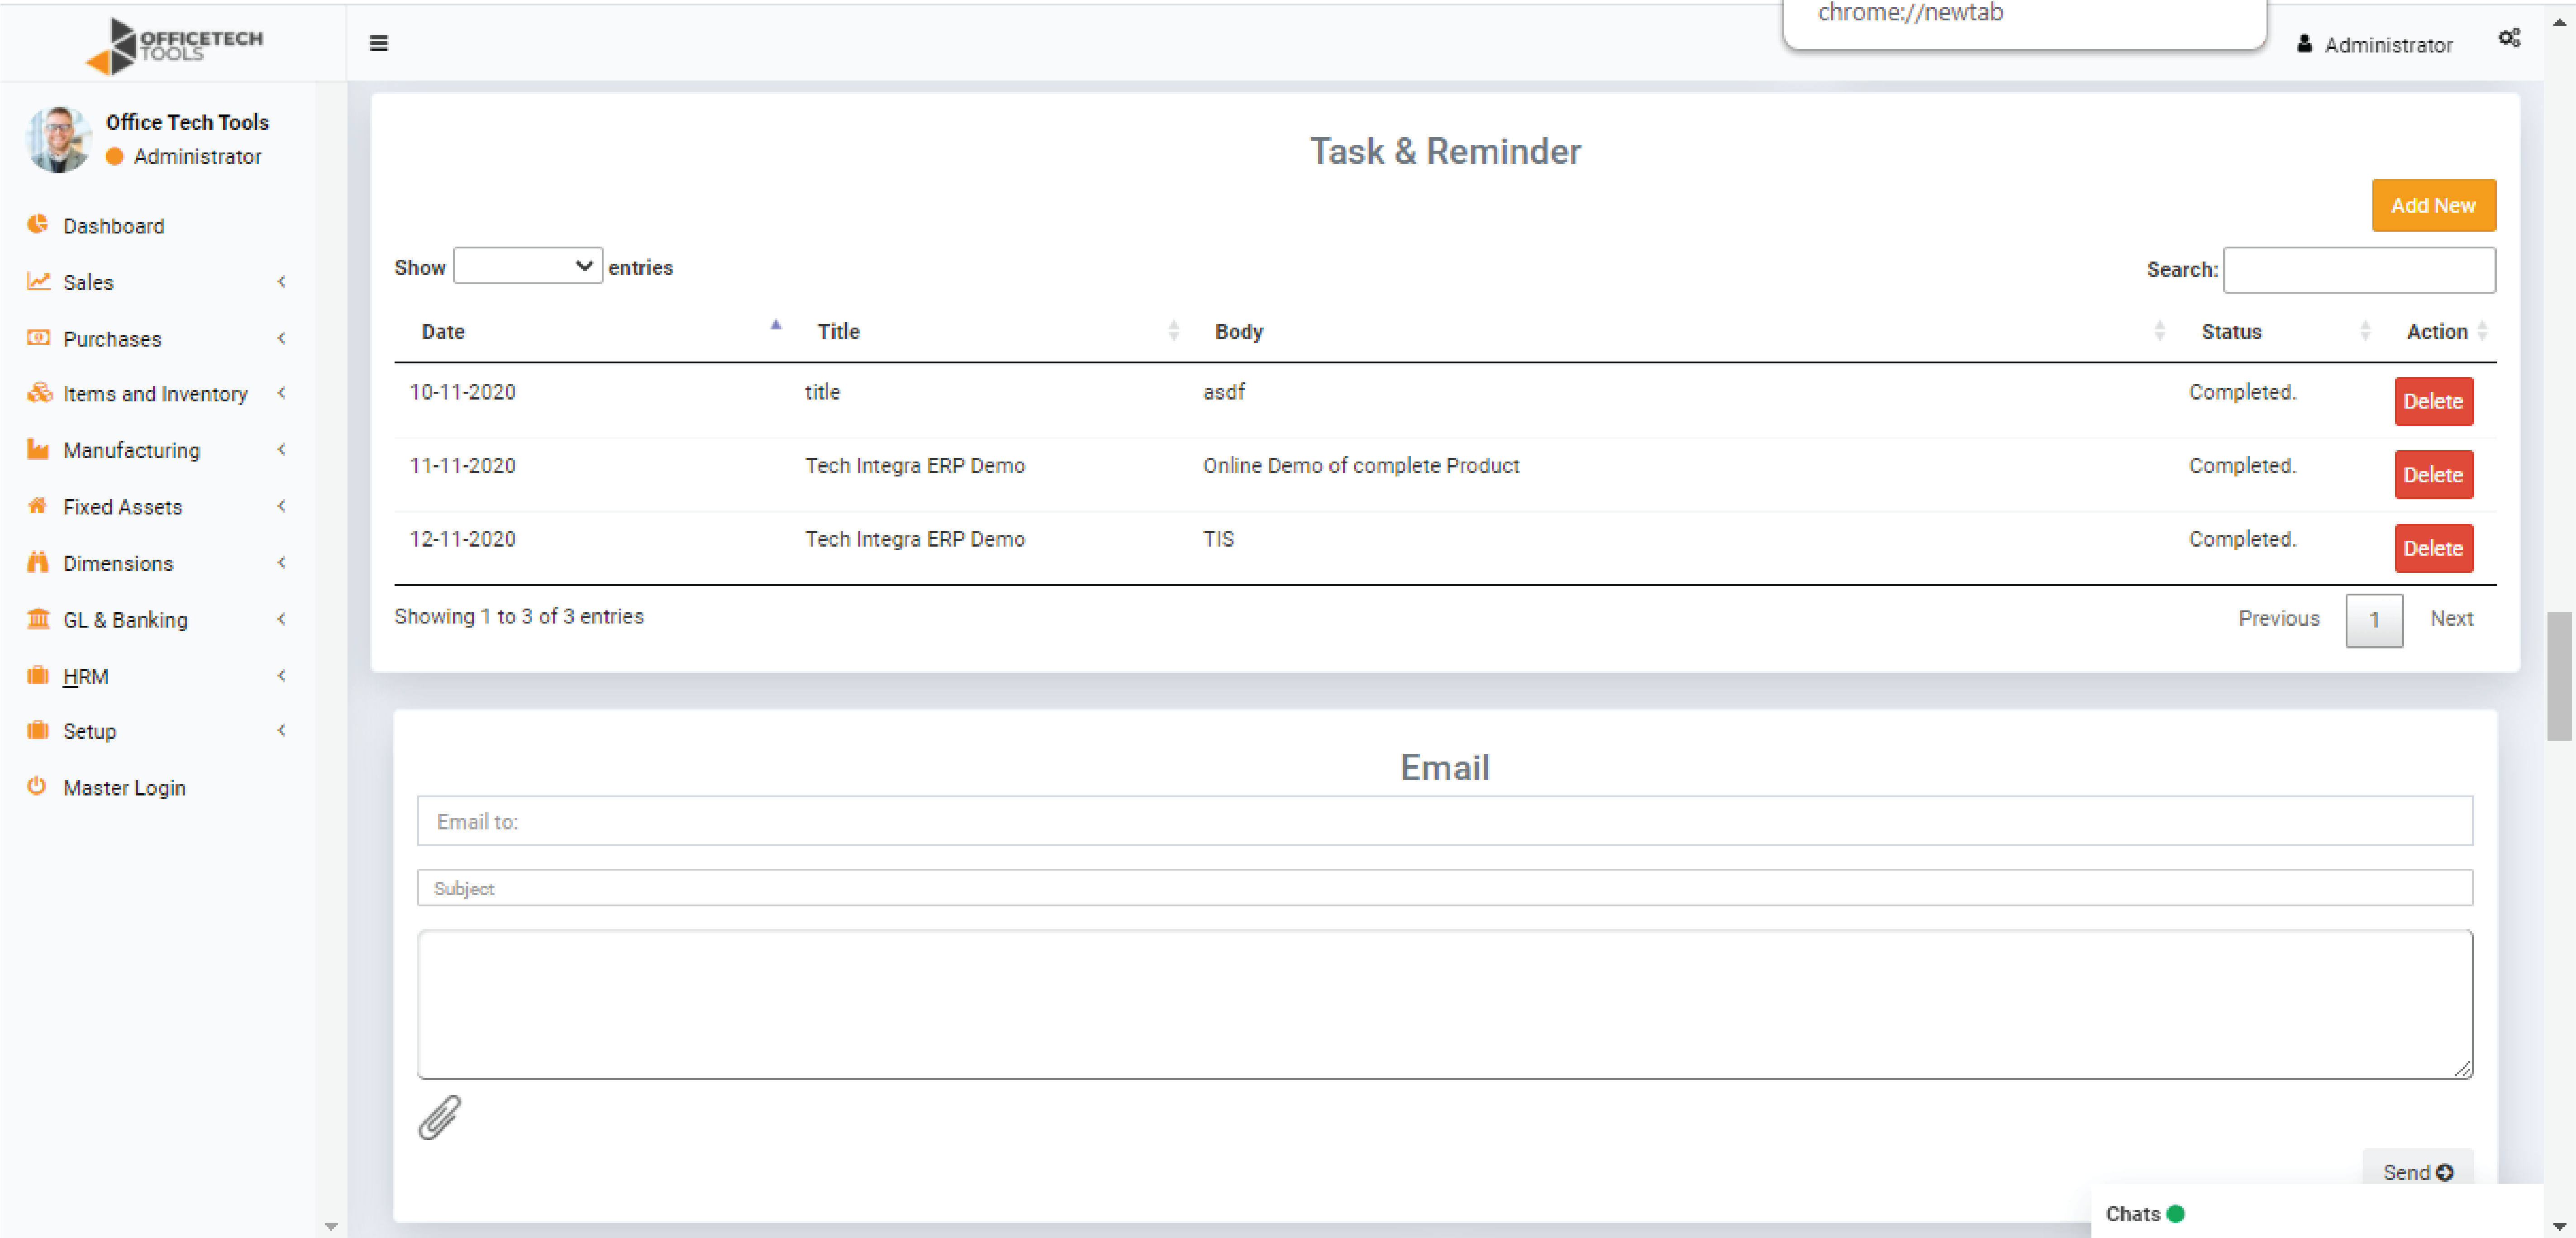Viewport: 2576px width, 1238px height.
Task: Expand Items and Inventory chevron
Action: point(282,393)
